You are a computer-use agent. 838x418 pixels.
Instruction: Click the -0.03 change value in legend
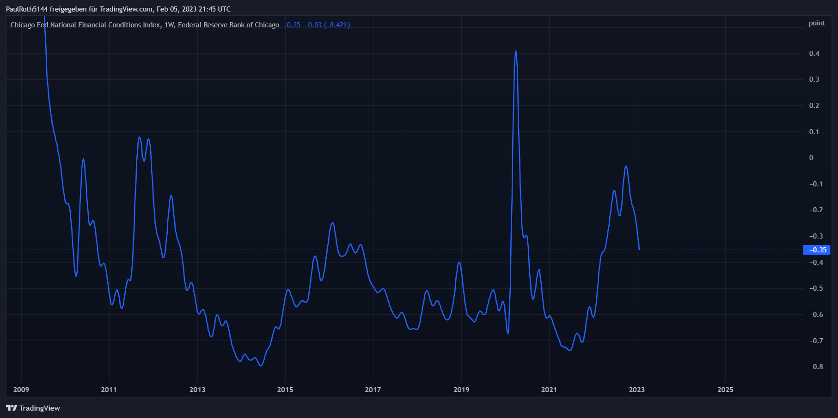pyautogui.click(x=313, y=25)
